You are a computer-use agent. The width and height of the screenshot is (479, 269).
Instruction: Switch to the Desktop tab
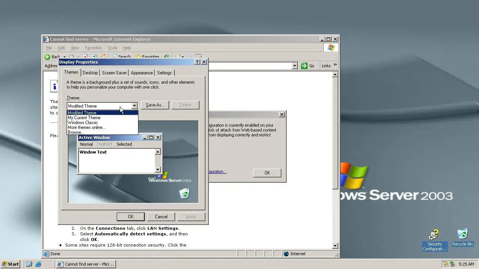click(90, 73)
